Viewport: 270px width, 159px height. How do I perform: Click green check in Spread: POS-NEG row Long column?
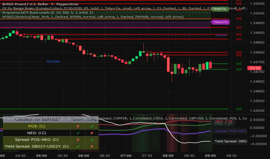tap(92, 140)
